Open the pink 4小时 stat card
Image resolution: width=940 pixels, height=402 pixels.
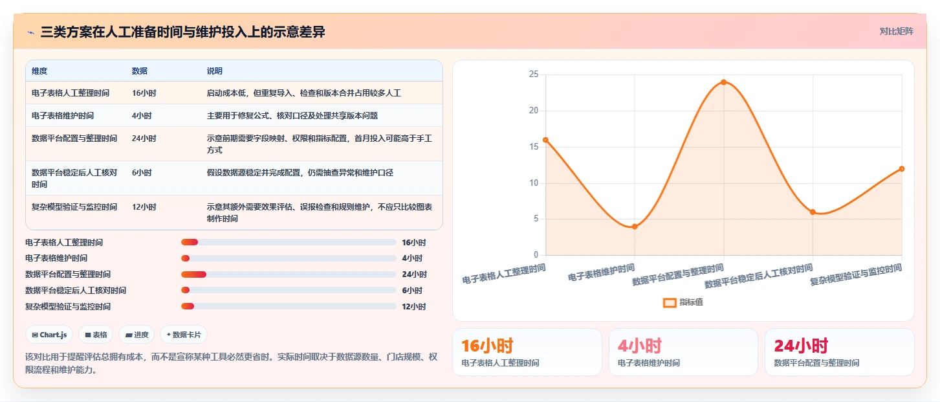(683, 352)
